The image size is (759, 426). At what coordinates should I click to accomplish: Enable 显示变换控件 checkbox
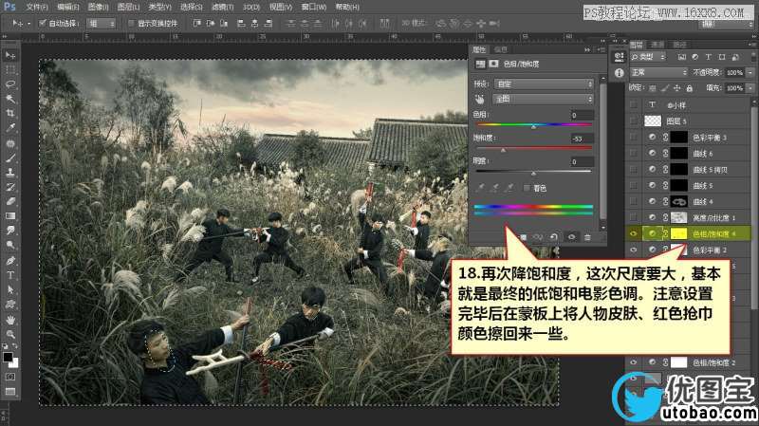tap(131, 23)
